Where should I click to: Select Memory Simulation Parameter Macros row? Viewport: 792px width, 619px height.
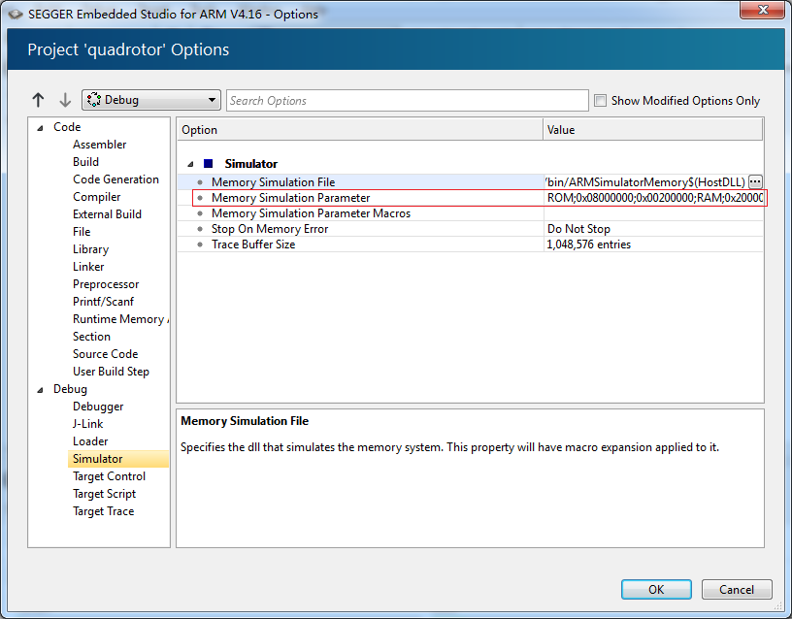pos(470,213)
